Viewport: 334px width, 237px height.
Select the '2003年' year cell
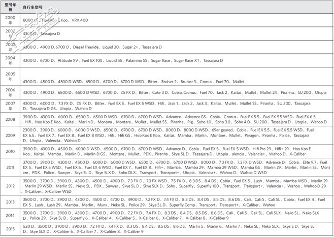10,47
